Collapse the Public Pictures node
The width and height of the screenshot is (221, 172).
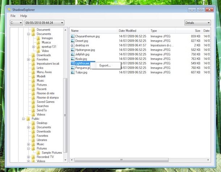[29, 148]
